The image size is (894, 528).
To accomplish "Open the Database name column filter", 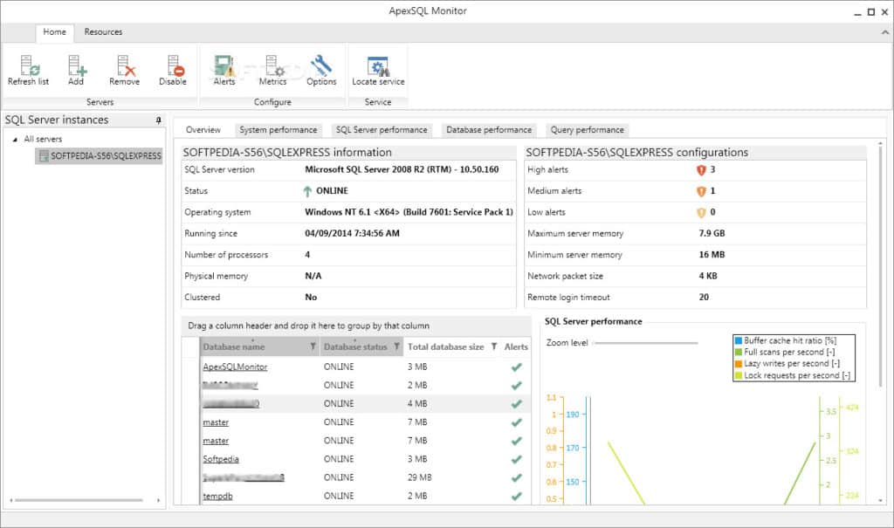I will pos(313,347).
